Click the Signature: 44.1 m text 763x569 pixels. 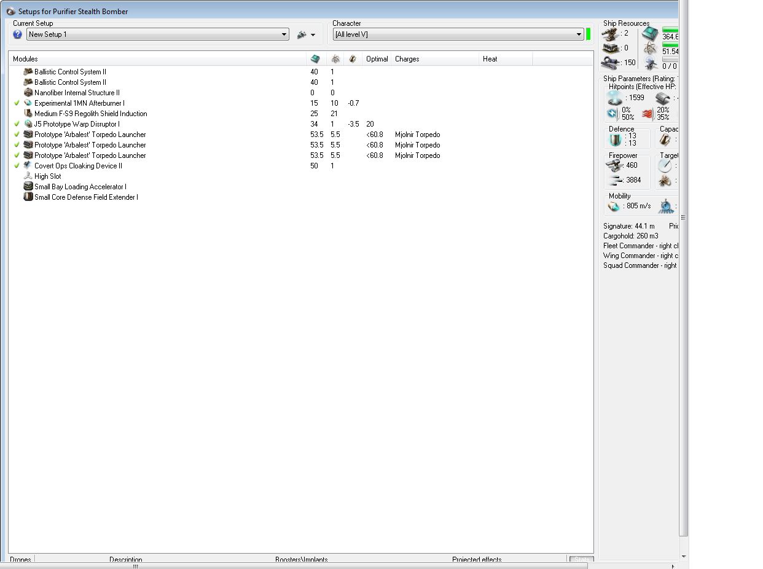click(x=629, y=226)
